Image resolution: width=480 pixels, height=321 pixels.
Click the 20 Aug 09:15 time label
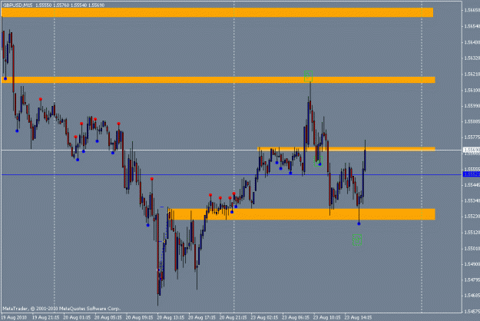pyautogui.click(x=140, y=317)
